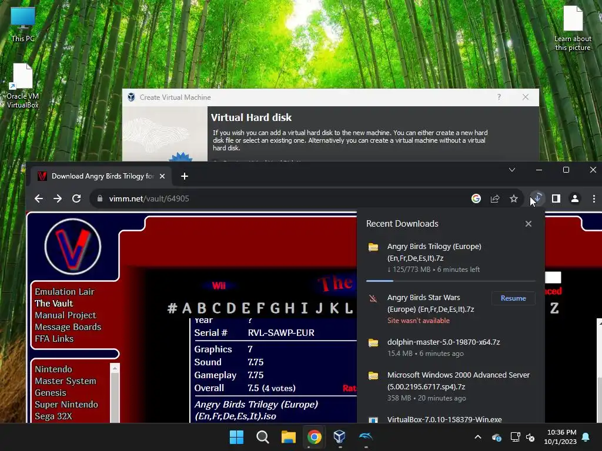
Task: Toggle Chrome downloads toolbar button
Action: (x=537, y=198)
